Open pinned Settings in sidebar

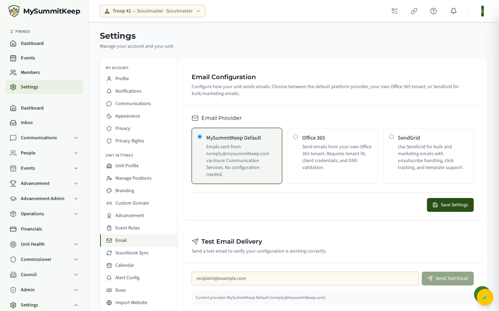[44, 87]
